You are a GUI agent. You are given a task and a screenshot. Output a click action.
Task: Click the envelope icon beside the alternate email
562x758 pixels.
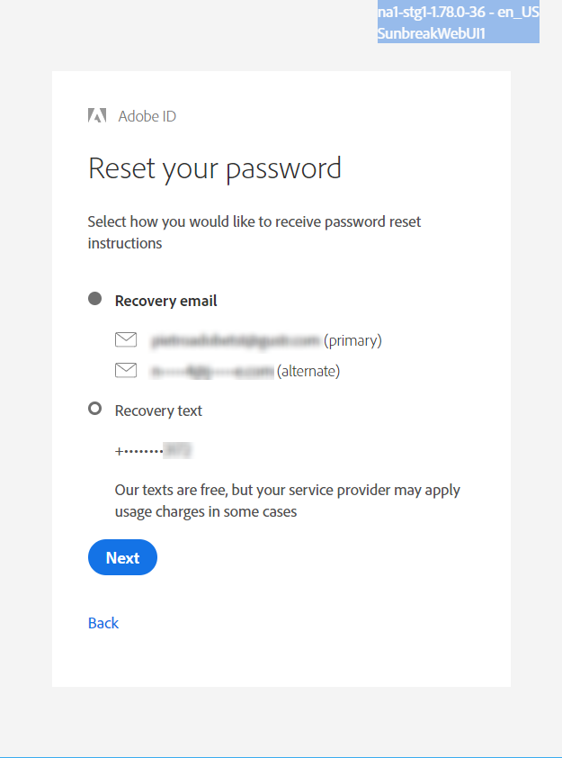click(126, 370)
